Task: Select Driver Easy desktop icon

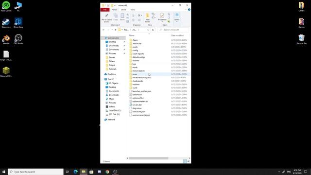Action: coord(18,23)
